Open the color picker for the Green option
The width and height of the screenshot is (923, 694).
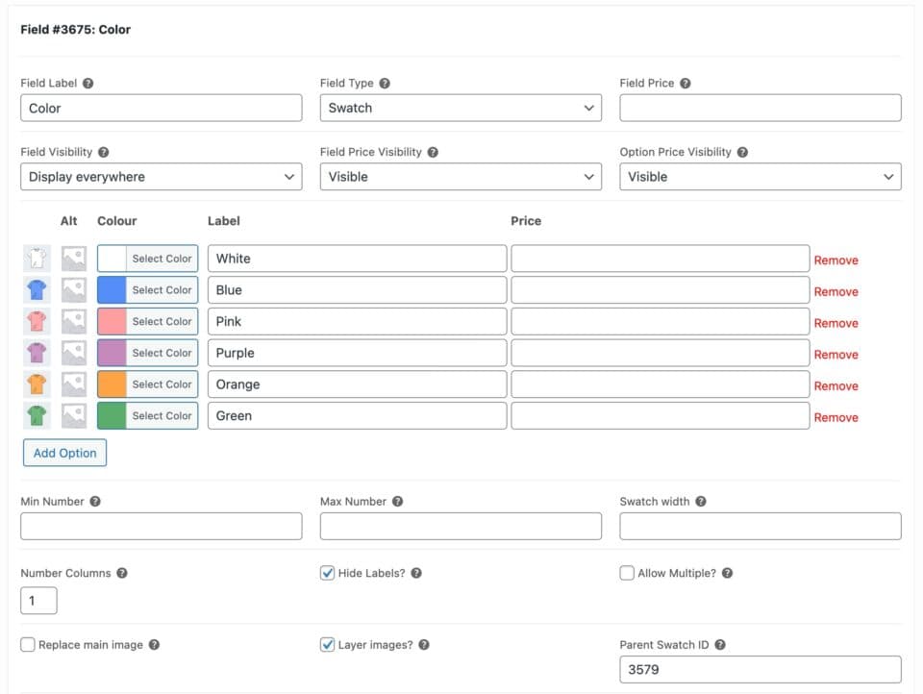(162, 415)
